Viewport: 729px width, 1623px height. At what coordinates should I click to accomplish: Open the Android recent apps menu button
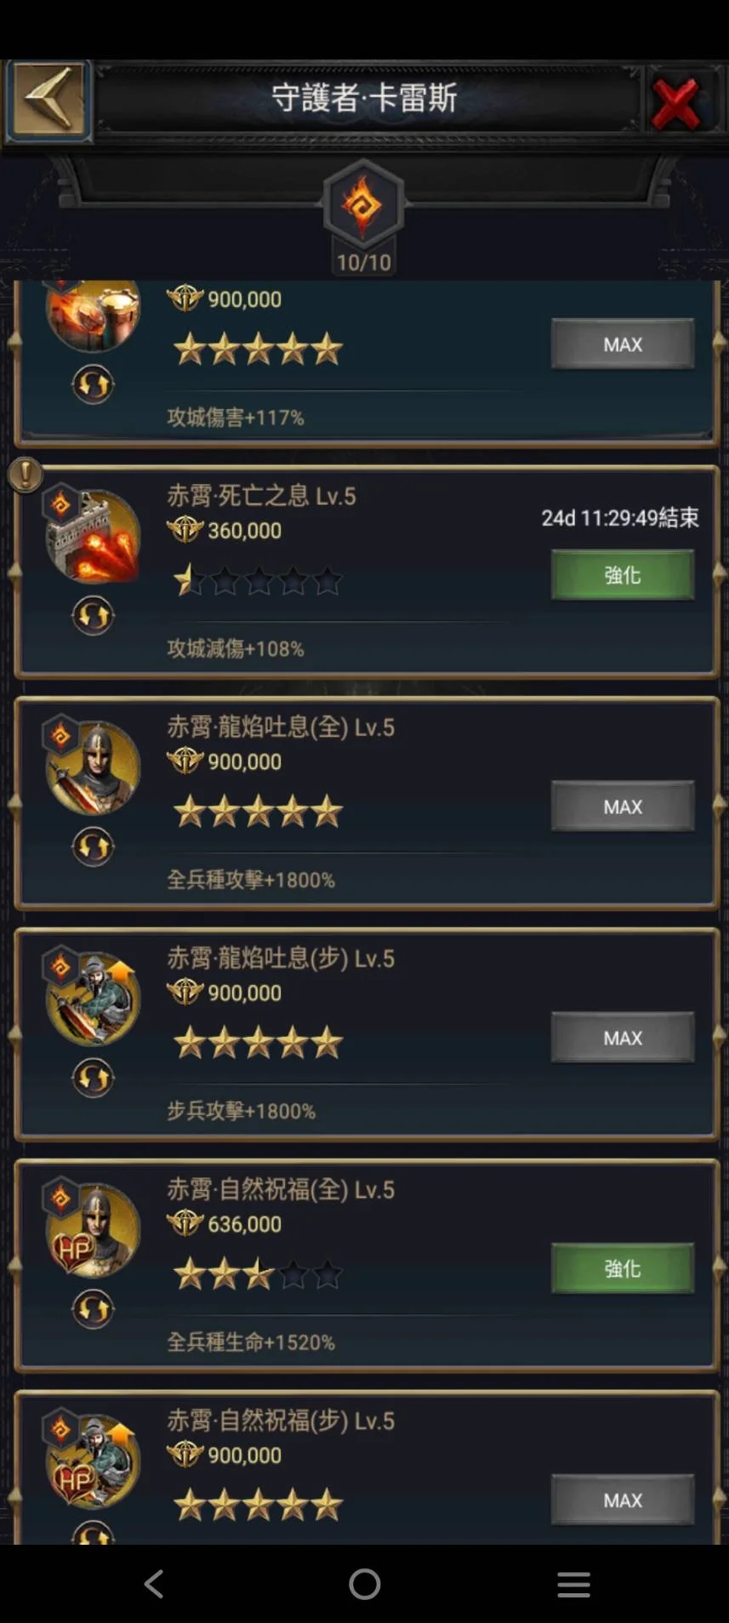573,1584
